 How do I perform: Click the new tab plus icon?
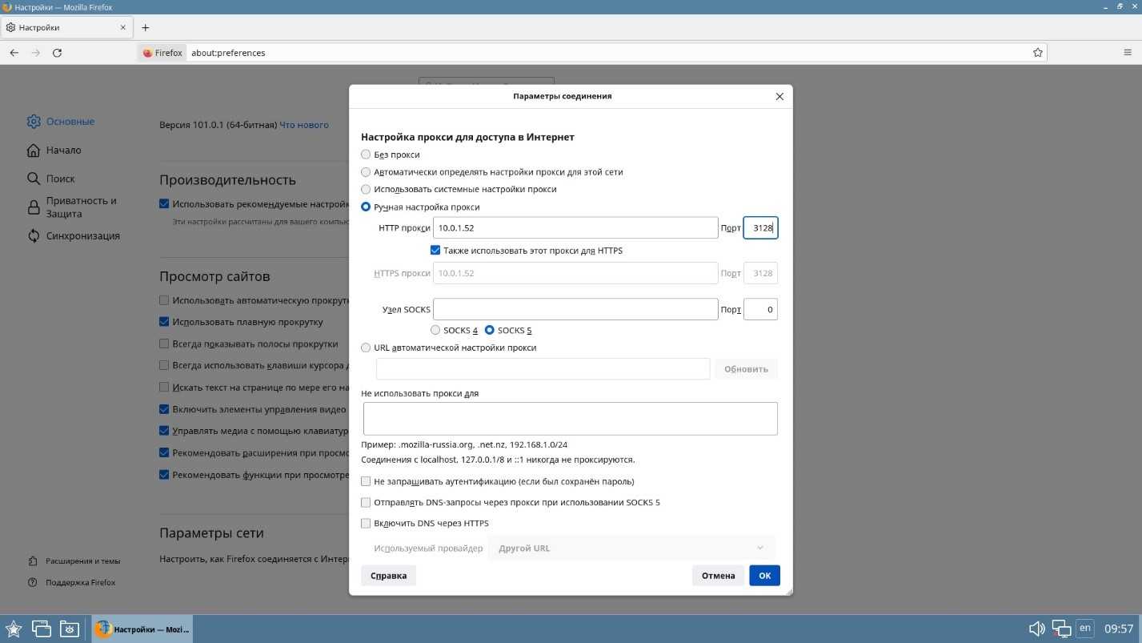[145, 27]
